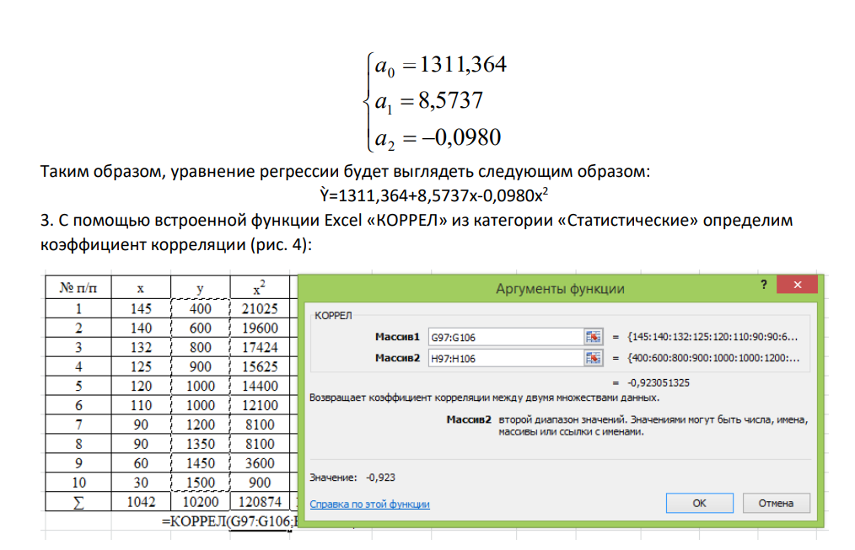Image resolution: width=855 pixels, height=550 pixels.
Task: Click the range selector icon for Массив1
Action: point(593,337)
